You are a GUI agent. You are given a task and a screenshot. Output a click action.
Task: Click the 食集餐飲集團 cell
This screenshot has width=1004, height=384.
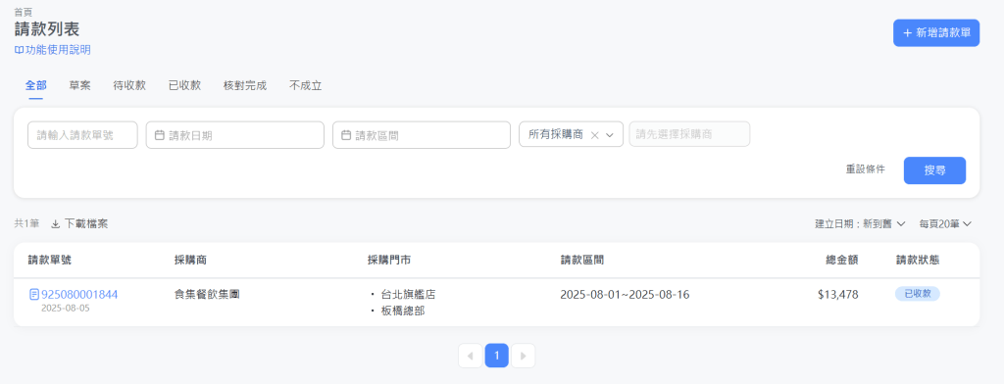coord(208,295)
